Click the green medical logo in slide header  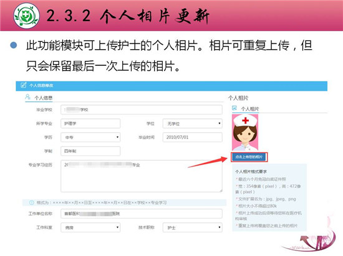26,16
